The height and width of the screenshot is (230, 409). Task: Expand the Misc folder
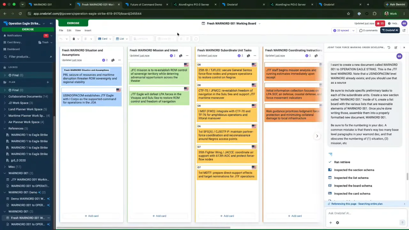[x=5, y=167]
